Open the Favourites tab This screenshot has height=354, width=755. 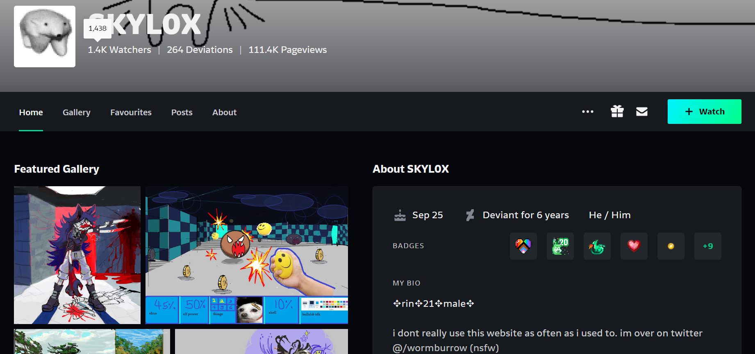click(131, 112)
